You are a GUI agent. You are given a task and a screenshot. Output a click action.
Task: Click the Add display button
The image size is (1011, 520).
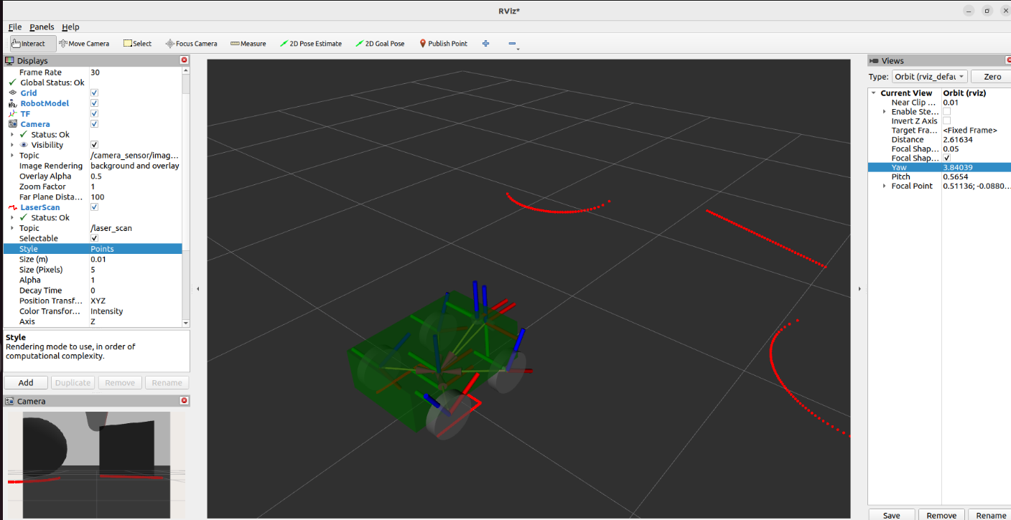26,383
